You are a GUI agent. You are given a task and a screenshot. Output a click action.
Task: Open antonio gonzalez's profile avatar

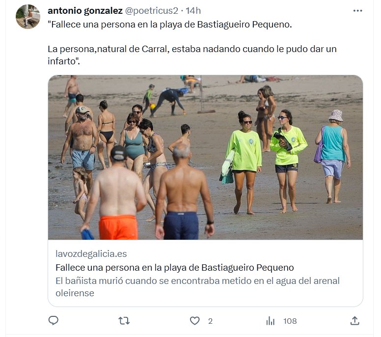pos(28,17)
